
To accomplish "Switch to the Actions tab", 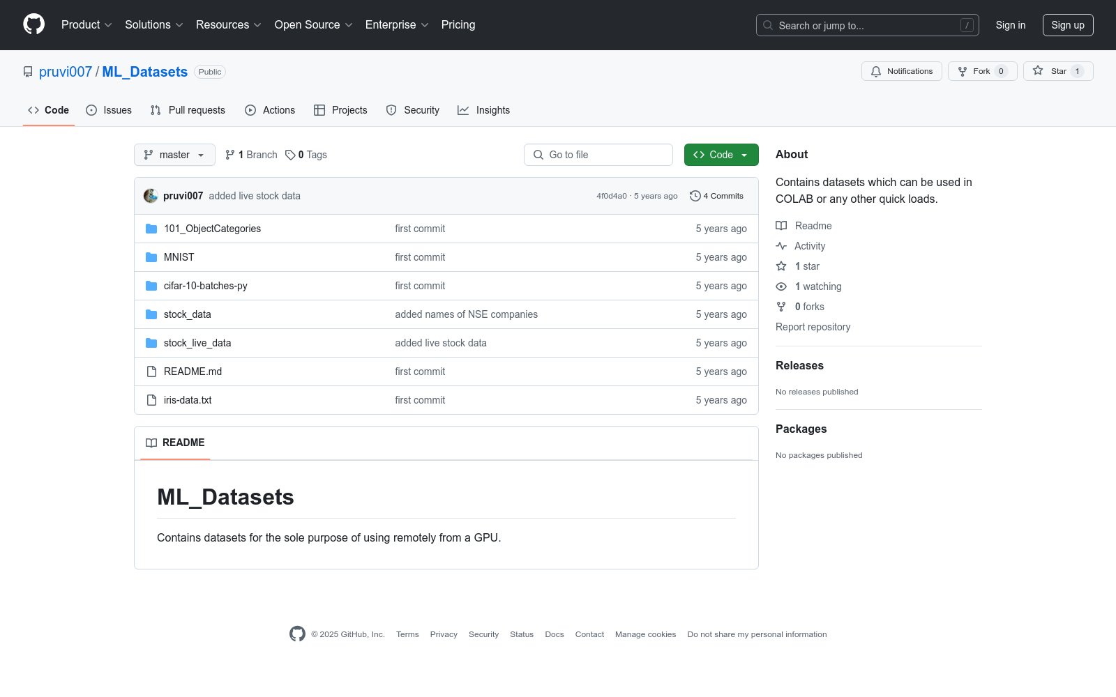I will coord(270,110).
